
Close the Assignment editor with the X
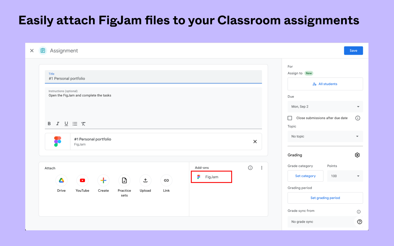[32, 51]
